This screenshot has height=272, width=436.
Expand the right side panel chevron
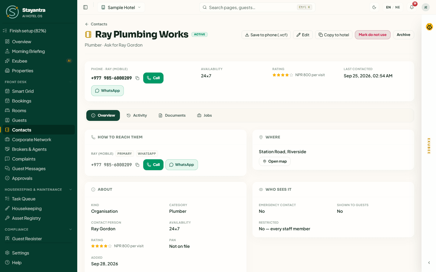pyautogui.click(x=429, y=263)
